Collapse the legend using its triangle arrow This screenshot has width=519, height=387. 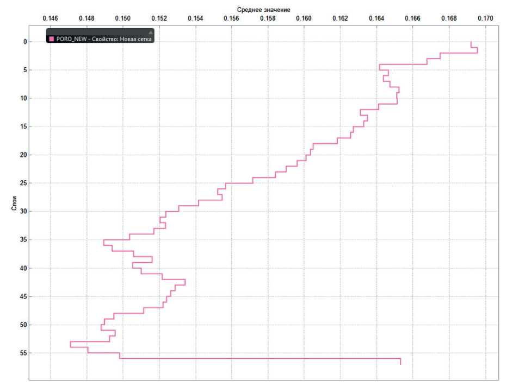tap(151, 33)
